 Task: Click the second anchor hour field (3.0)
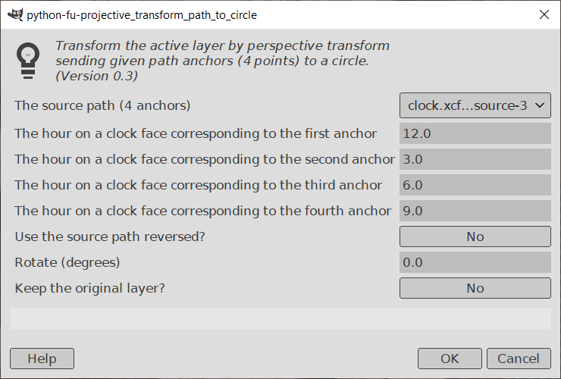(x=475, y=159)
